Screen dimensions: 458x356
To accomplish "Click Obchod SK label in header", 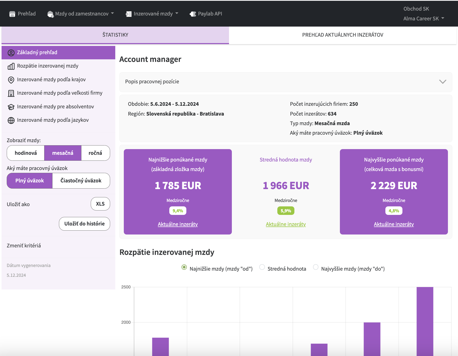I will 416,9.
